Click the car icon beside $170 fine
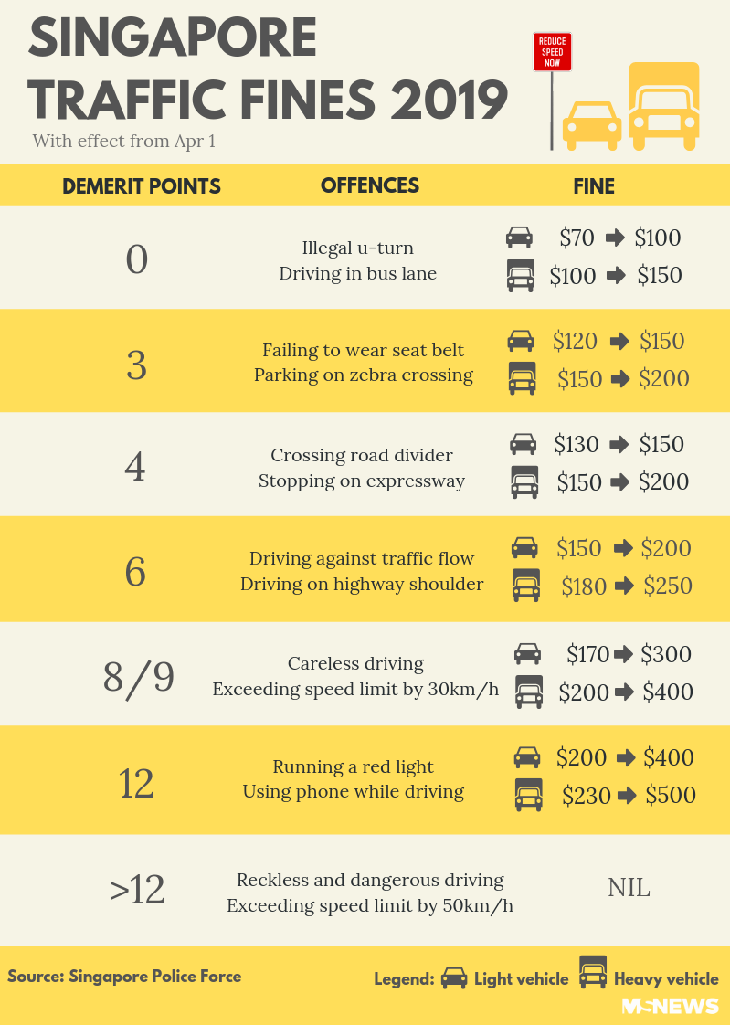730x1025 pixels. (527, 654)
